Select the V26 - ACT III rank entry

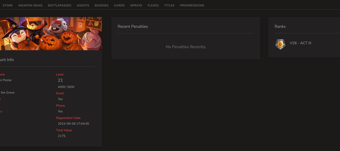(x=300, y=43)
